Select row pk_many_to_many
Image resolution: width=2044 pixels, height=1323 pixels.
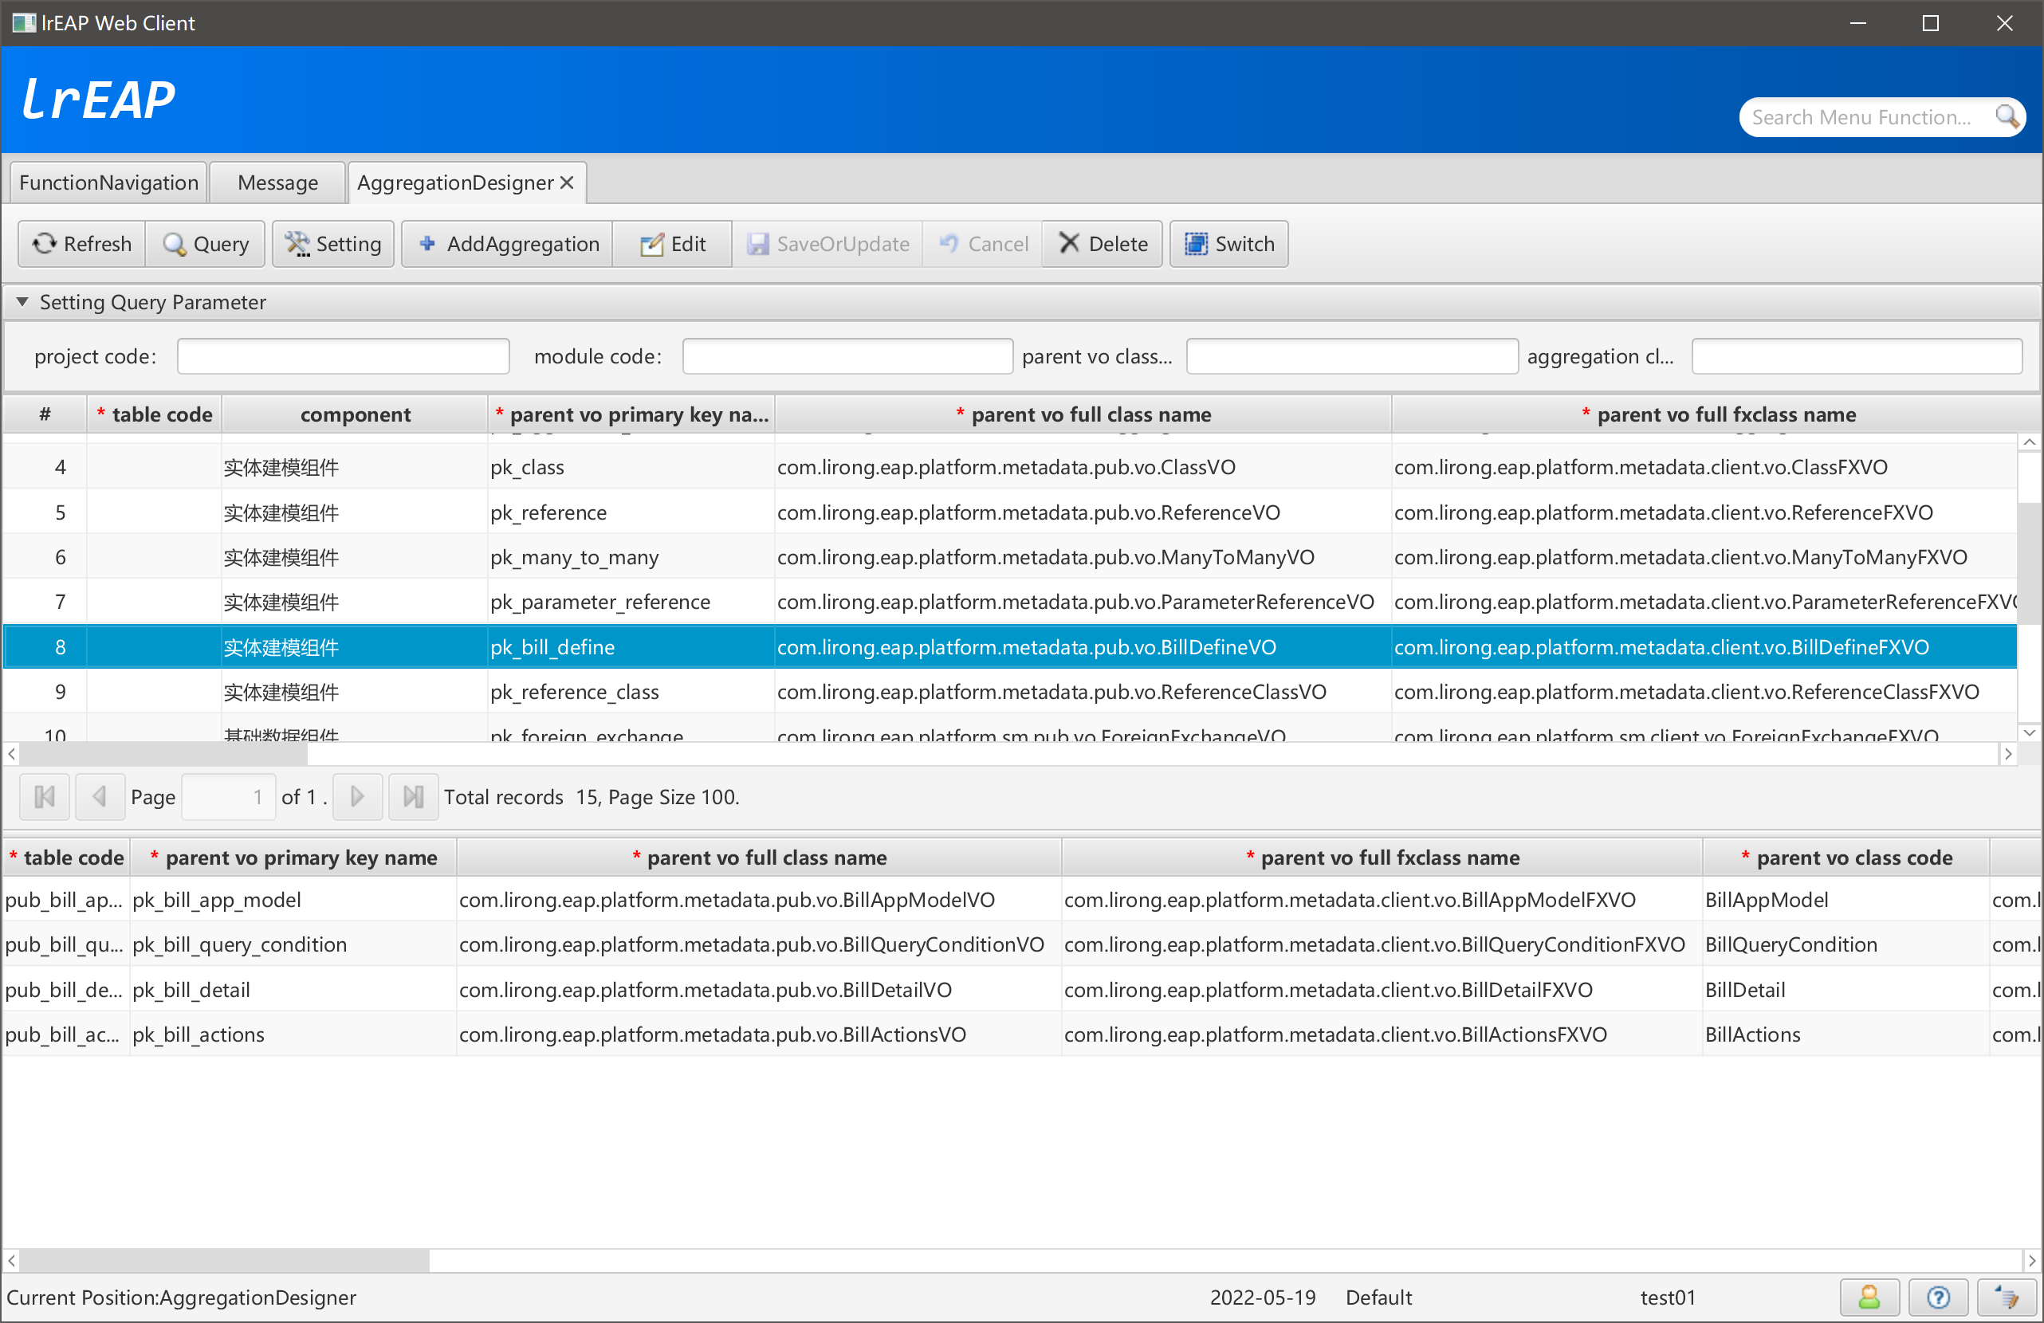pyautogui.click(x=1009, y=557)
